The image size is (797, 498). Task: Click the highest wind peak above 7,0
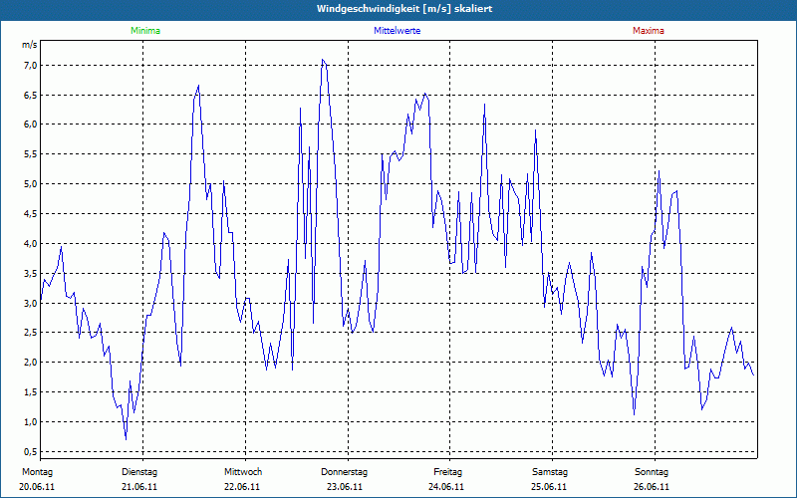tap(322, 60)
